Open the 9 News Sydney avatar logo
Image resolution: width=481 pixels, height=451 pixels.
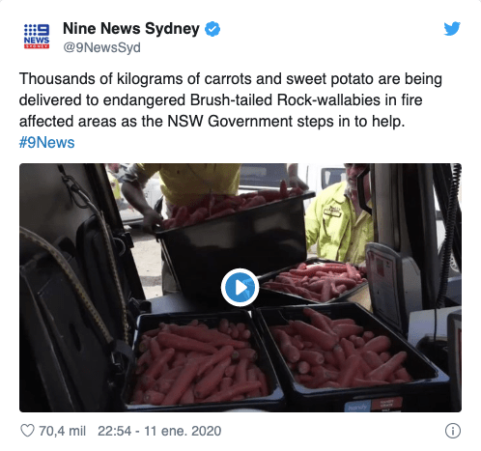pos(37,36)
